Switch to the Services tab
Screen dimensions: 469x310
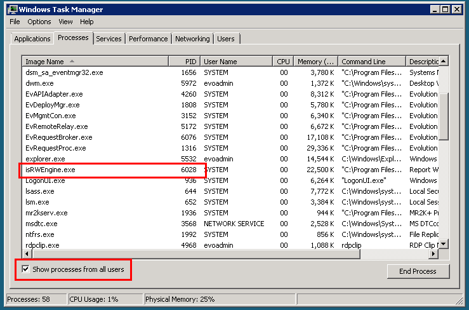(x=109, y=39)
